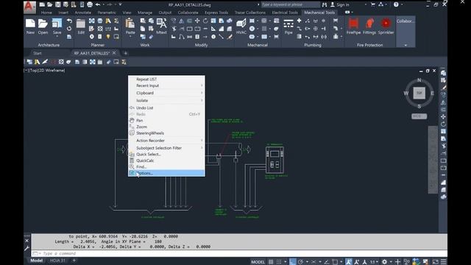Select the Pipe plumbing tool

coord(288,24)
